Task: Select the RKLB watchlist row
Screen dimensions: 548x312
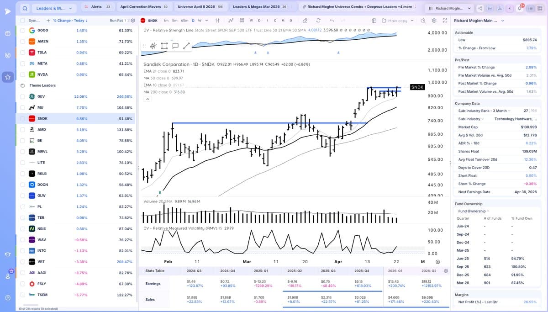Action: click(76, 174)
